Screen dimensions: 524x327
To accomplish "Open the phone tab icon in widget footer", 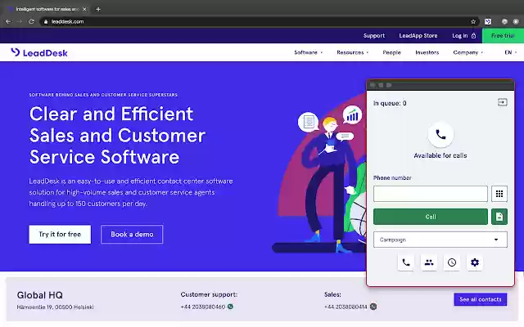I will [x=406, y=262].
